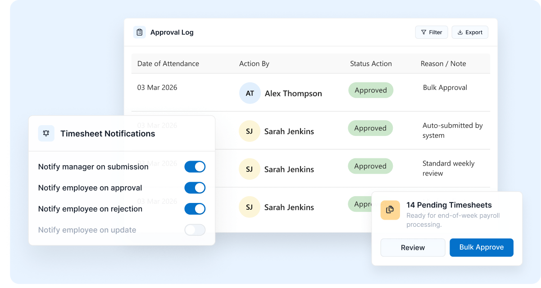Toggle Notify employee on rejection switch
Viewport: 541px width, 288px height.
195,209
